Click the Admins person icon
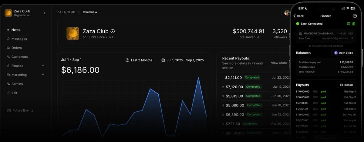This screenshot has width=364, height=142. click(x=8, y=84)
